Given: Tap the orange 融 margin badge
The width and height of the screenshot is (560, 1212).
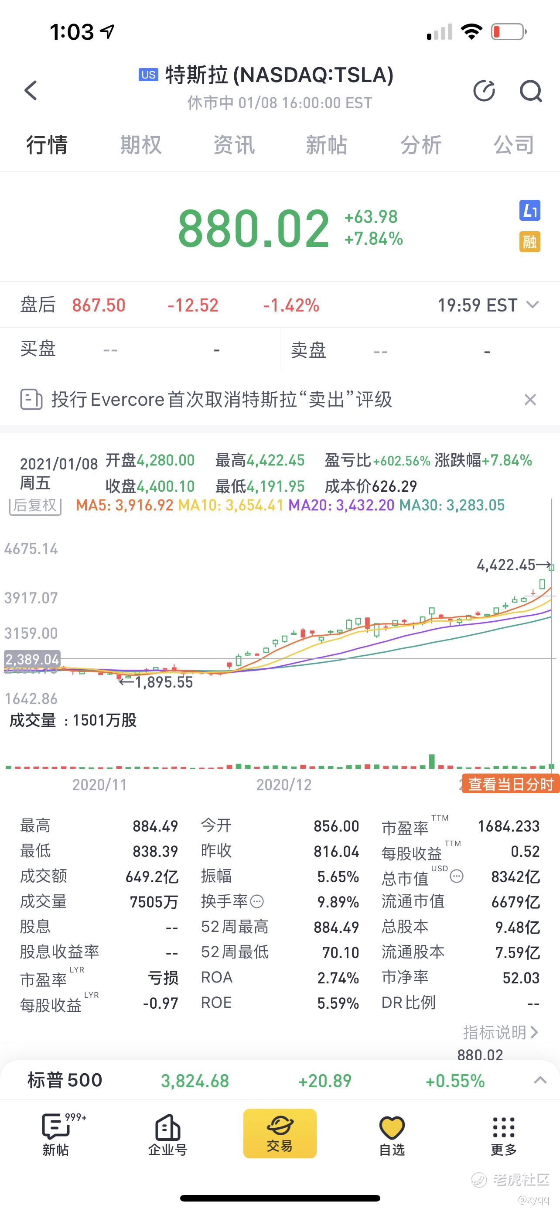Looking at the screenshot, I should (x=529, y=242).
